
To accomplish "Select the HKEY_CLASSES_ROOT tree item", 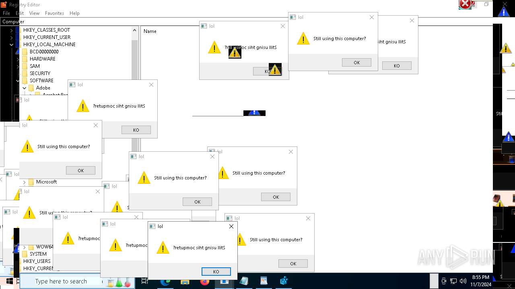I will pyautogui.click(x=46, y=30).
